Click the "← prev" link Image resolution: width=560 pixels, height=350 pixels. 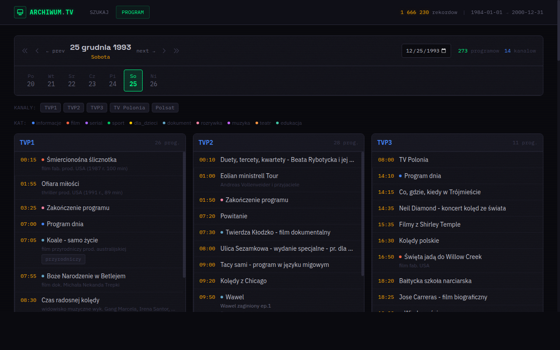tap(55, 51)
